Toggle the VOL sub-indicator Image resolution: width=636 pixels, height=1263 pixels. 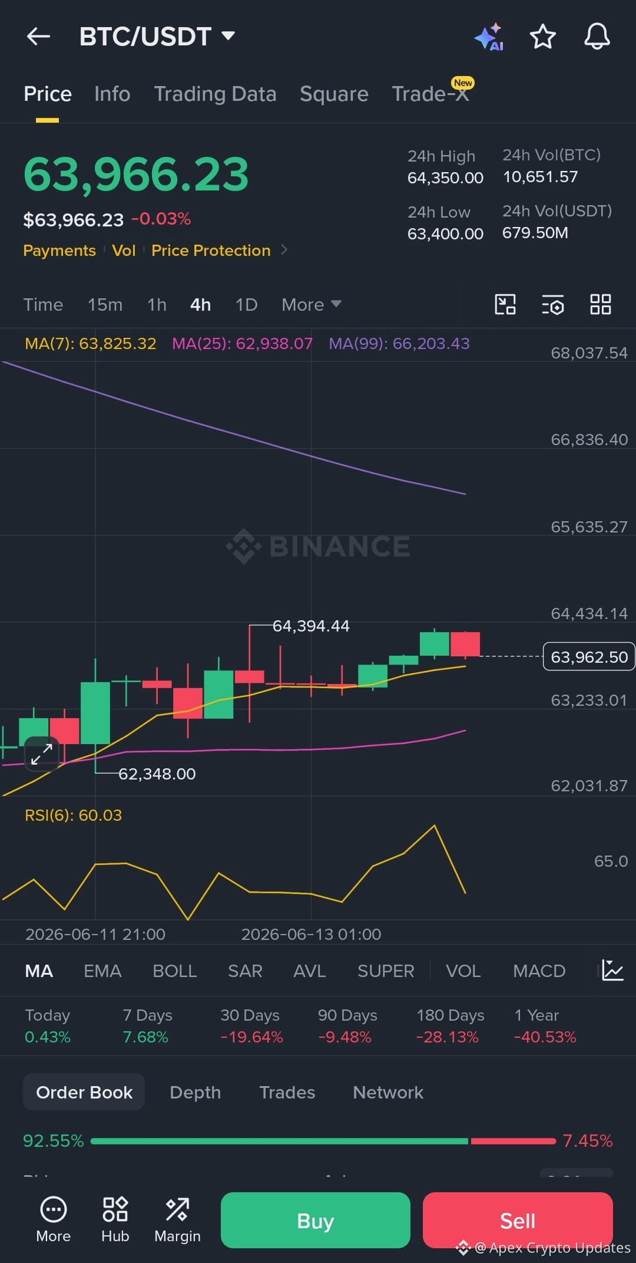click(463, 971)
